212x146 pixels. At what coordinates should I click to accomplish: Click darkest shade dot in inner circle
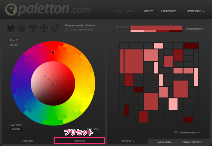click(61, 91)
